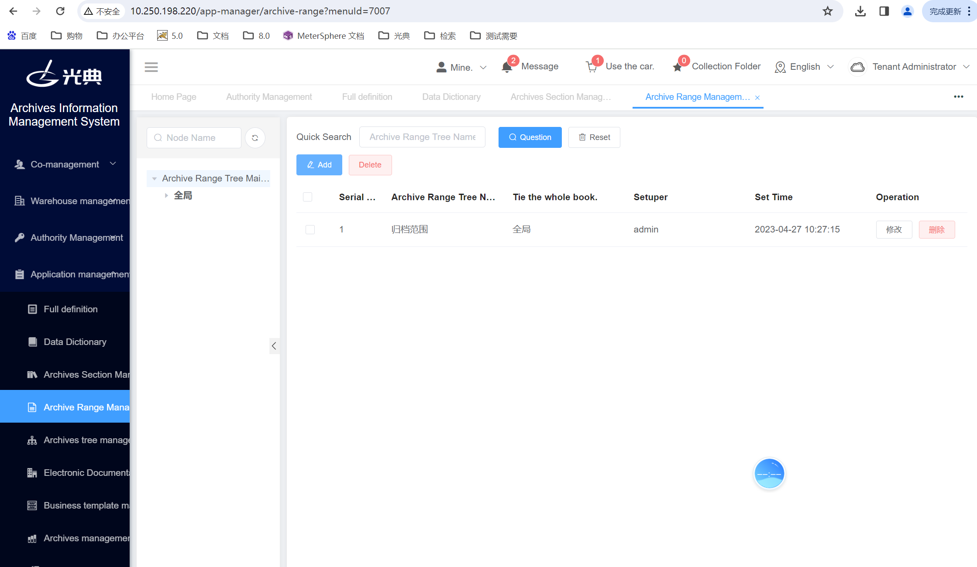
Task: Open more tabs ellipsis menu
Action: click(958, 97)
